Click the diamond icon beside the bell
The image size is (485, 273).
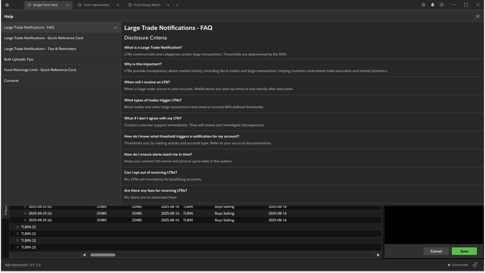[423, 5]
